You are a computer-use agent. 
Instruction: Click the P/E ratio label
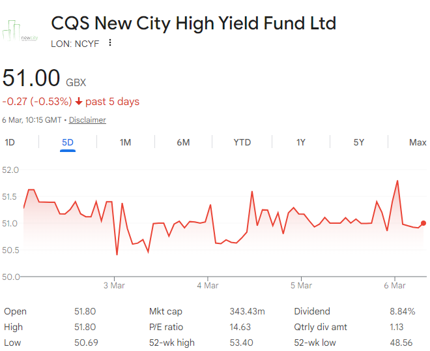point(166,327)
